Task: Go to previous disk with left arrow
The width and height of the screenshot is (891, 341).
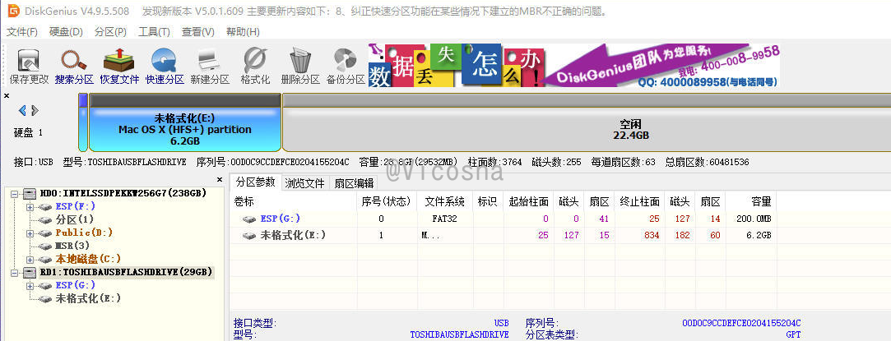Action: pyautogui.click(x=23, y=110)
